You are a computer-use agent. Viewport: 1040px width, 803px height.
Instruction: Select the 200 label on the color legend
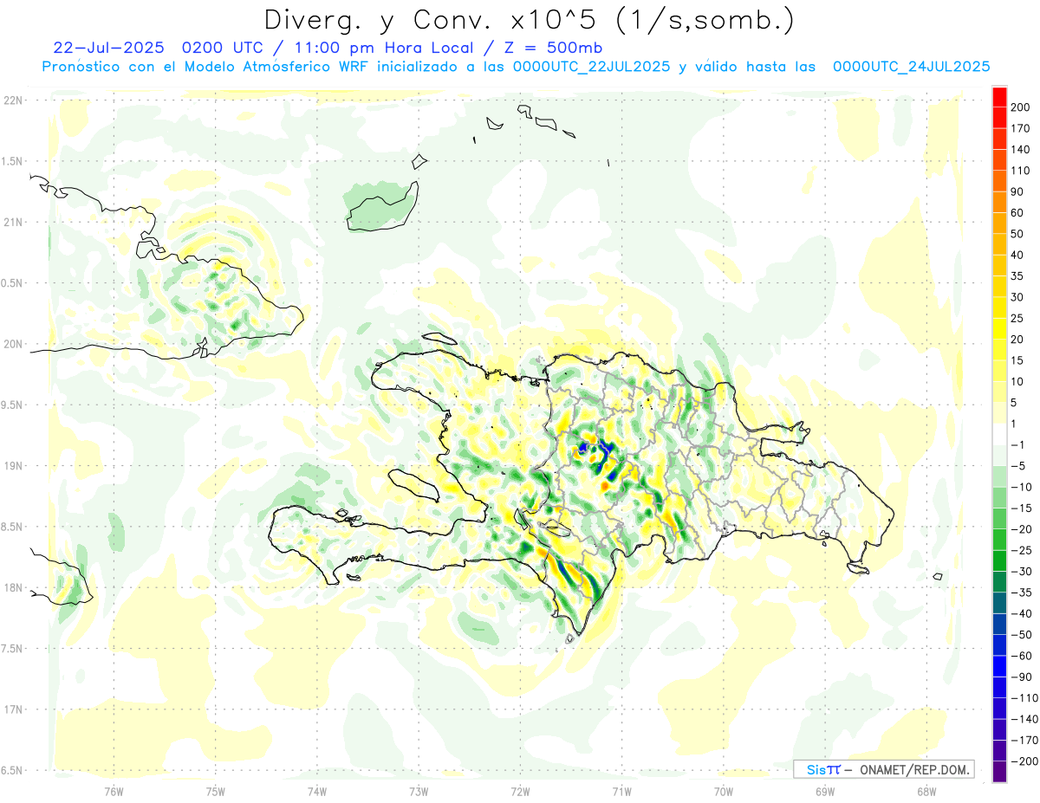click(x=1021, y=107)
